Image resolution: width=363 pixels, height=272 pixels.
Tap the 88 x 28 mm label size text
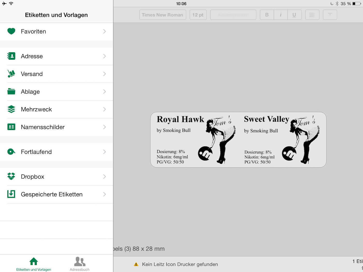(149, 249)
